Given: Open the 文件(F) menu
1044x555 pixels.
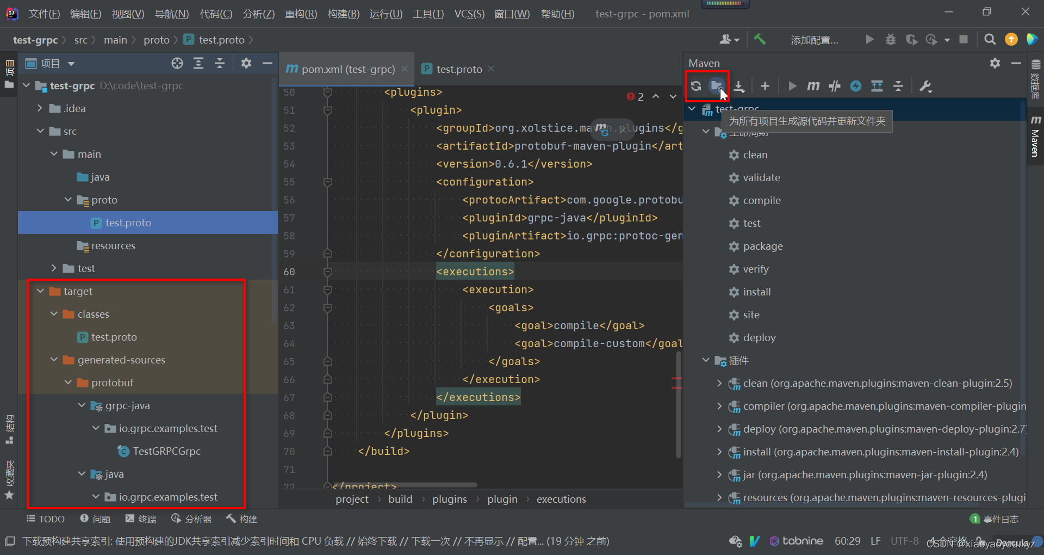Looking at the screenshot, I should 44,14.
